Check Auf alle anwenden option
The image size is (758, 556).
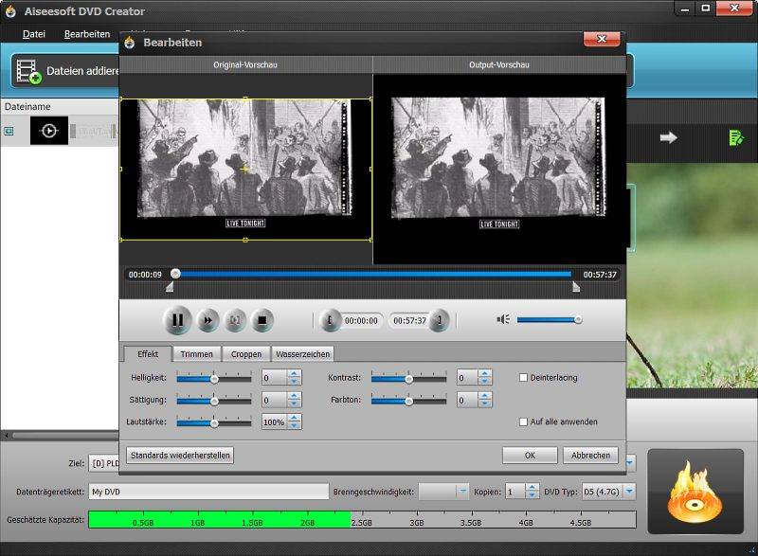523,421
